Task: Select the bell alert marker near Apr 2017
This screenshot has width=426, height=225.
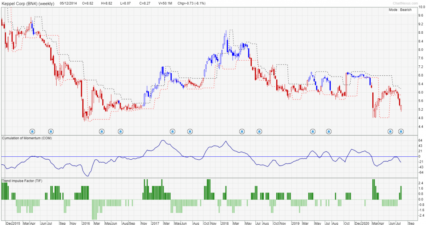Action: click(173, 131)
